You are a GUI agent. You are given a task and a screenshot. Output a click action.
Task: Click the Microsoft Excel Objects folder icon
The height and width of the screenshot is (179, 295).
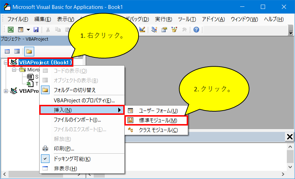coord(22,70)
